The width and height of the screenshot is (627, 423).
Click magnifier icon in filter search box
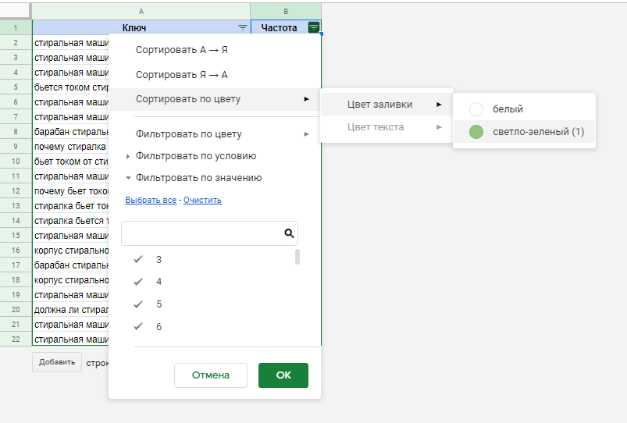[289, 233]
